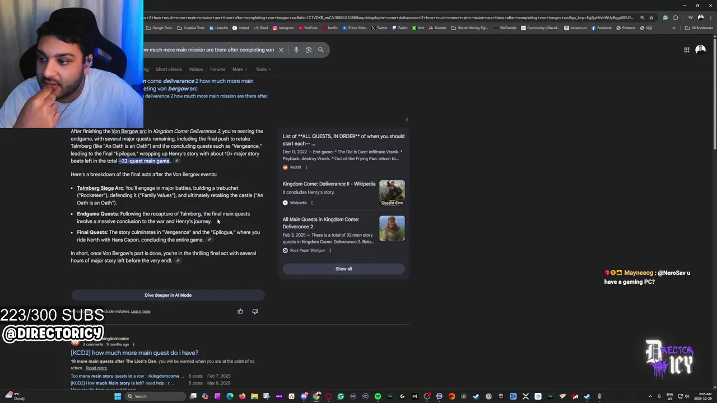Open Rumble bookmark
The width and height of the screenshot is (717, 403).
click(x=438, y=28)
